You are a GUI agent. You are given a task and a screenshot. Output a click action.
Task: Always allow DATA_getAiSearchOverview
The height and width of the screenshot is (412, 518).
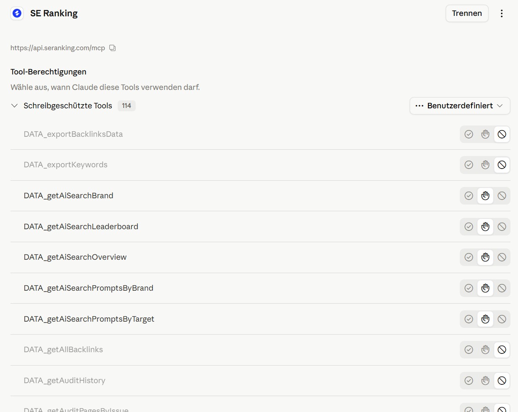click(469, 257)
